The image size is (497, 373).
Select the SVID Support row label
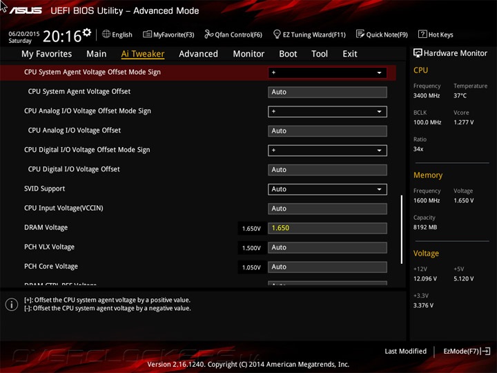(44, 189)
